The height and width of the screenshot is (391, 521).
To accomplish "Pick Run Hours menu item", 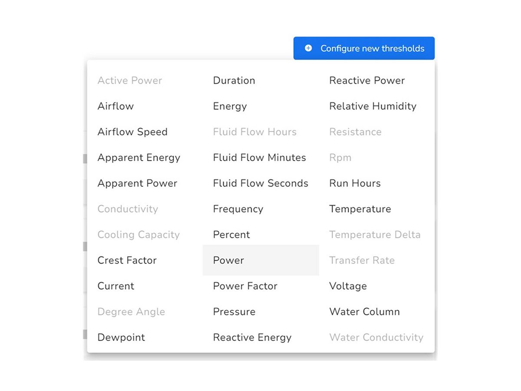I will (x=355, y=183).
